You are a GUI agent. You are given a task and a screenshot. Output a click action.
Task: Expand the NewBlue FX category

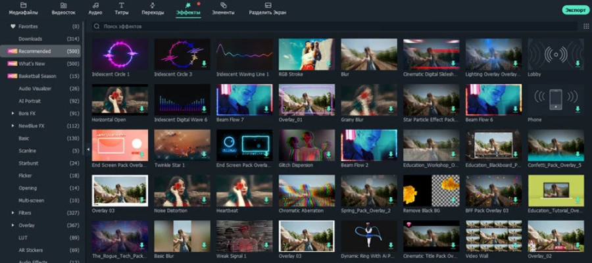[x=12, y=126]
